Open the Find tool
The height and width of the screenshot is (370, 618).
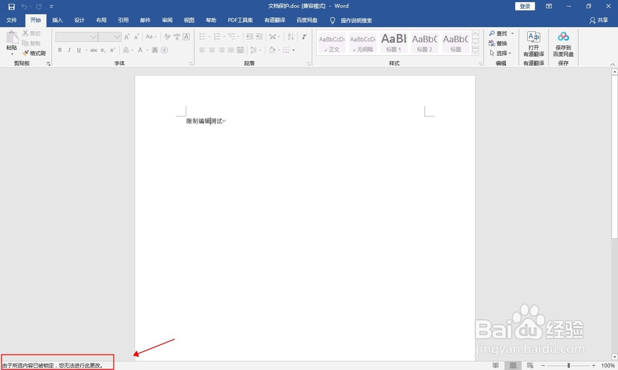[500, 33]
